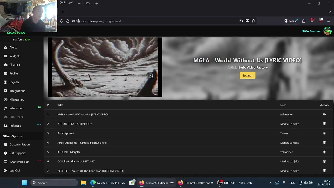Switch to the OBS 31.1.1 window
Screen dimensions: 334x188
coord(235,183)
